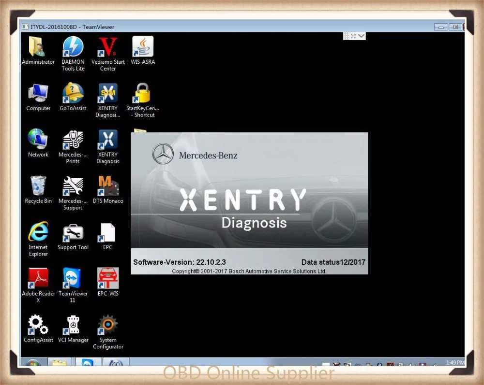The image size is (484, 385).
Task: Switch to TeamViewer on the remote taskbar
Action: pyautogui.click(x=88, y=362)
